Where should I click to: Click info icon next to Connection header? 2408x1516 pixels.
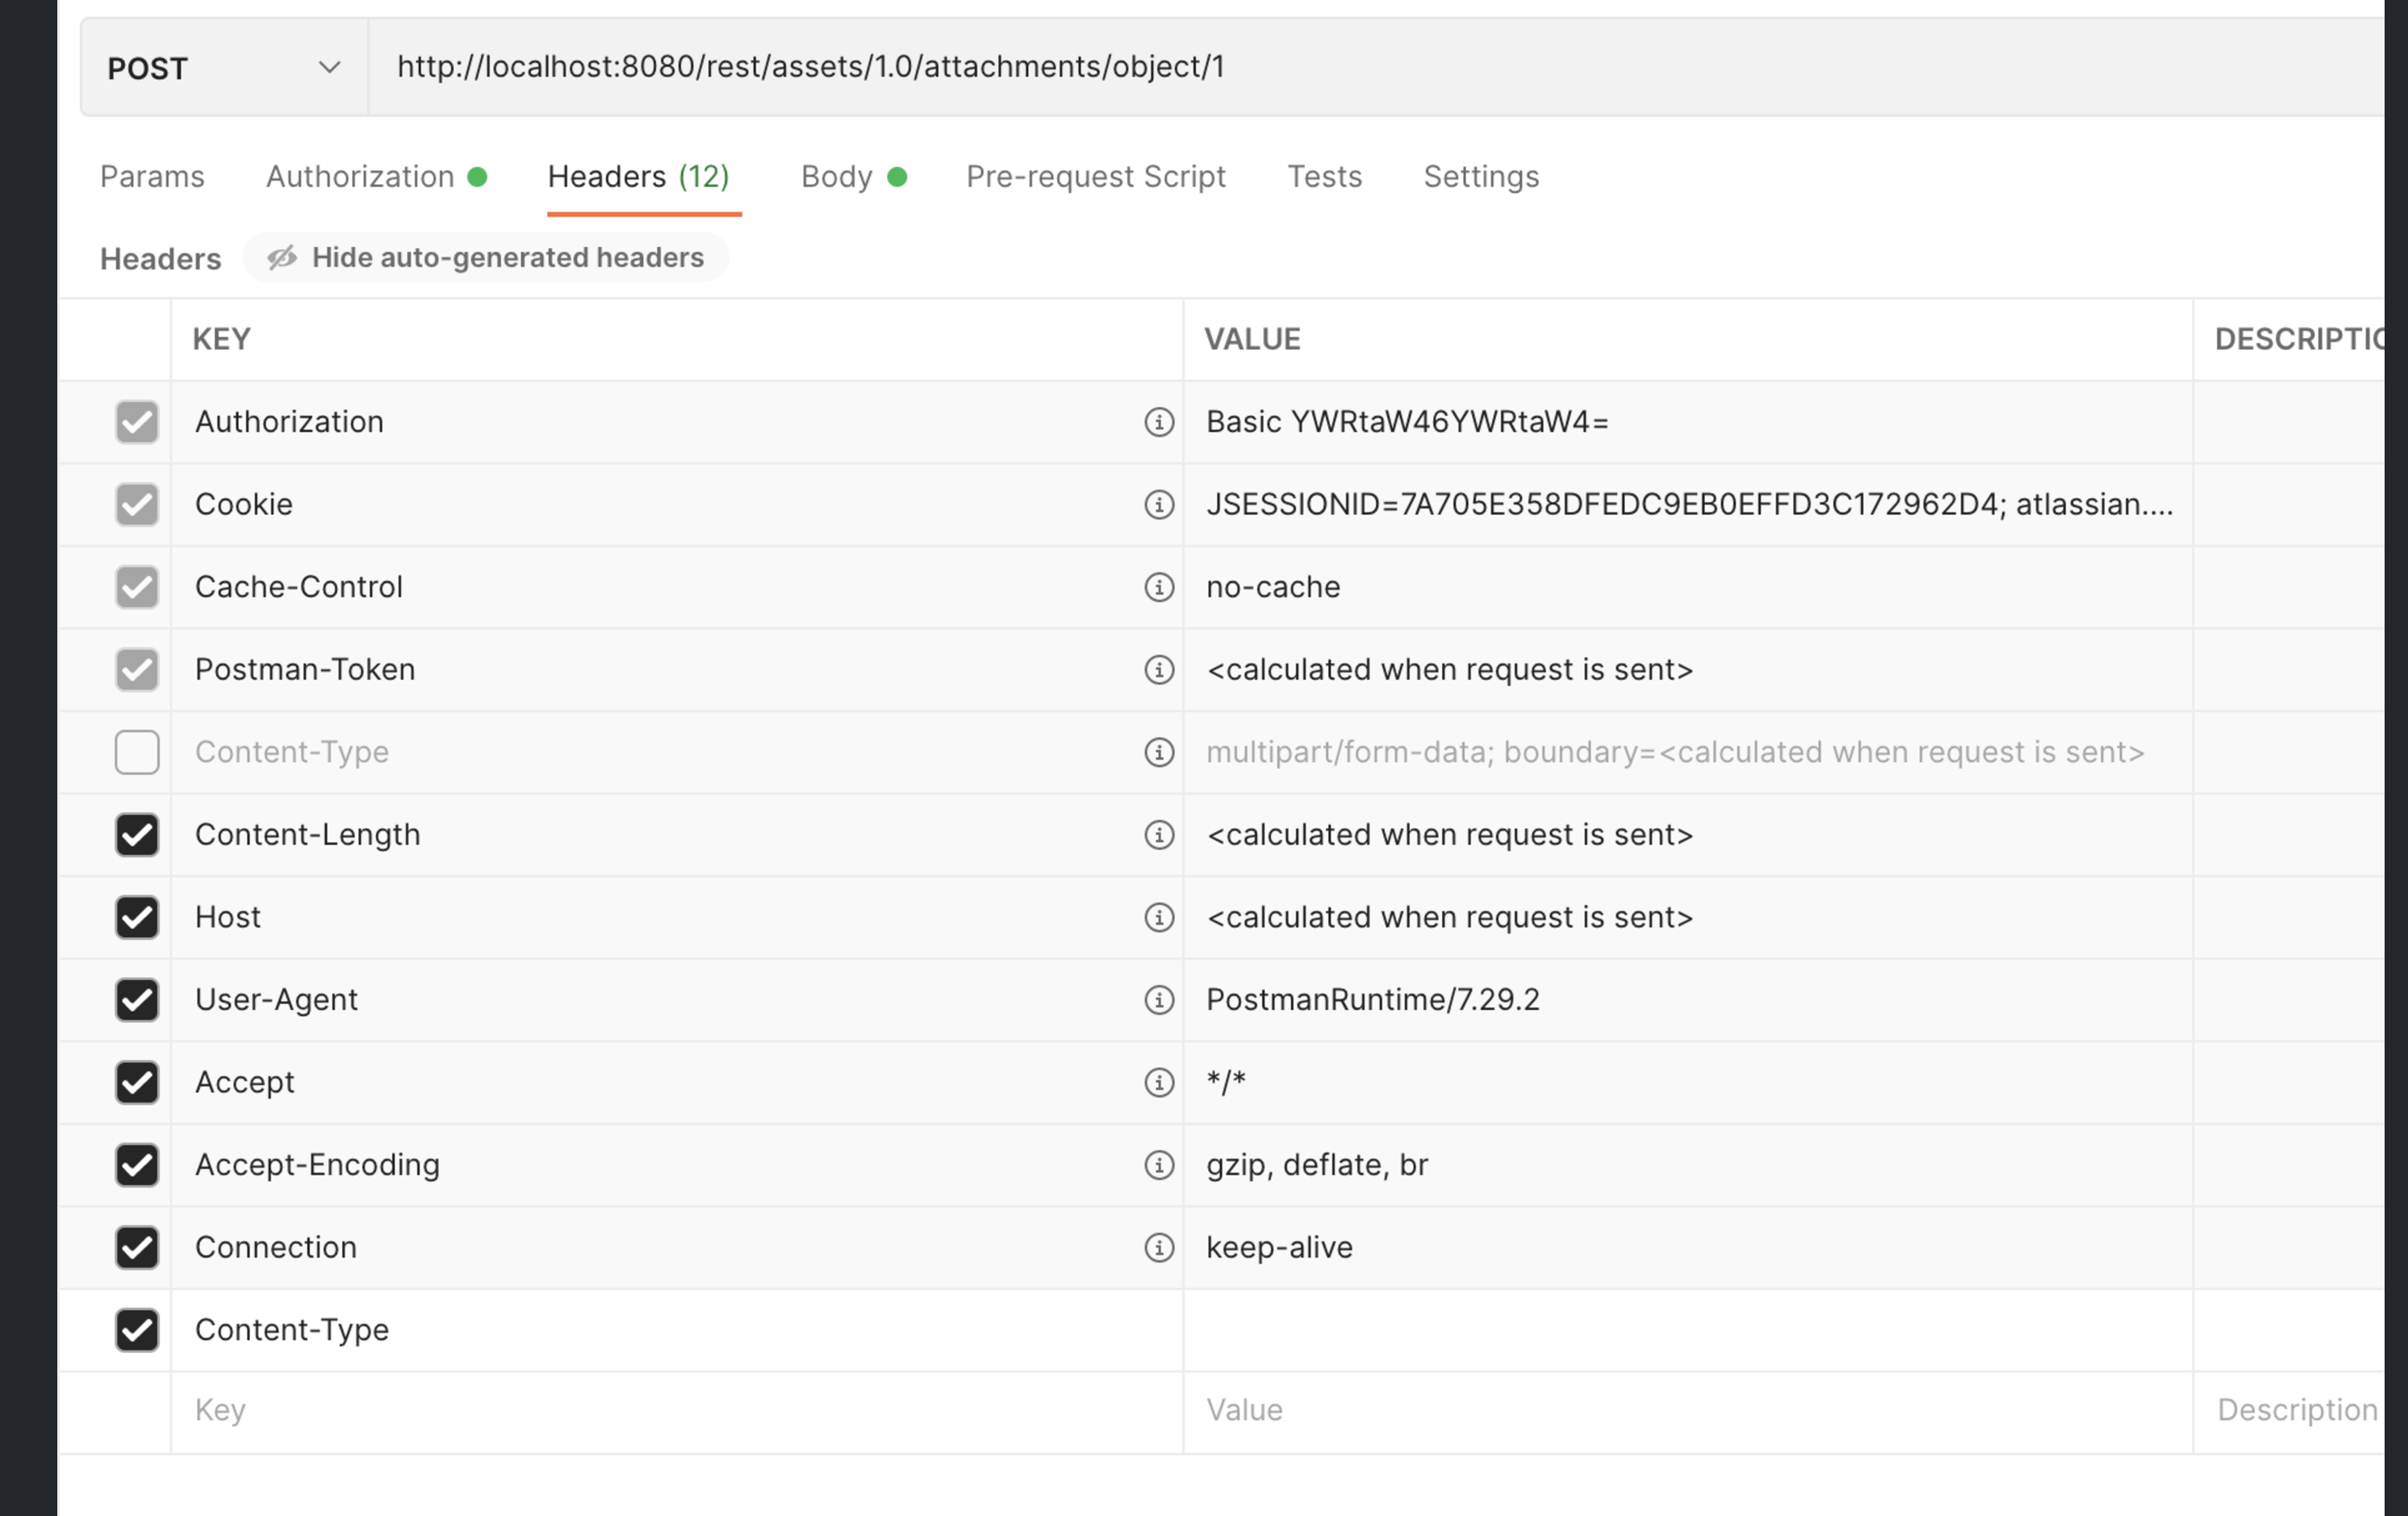pos(1158,1248)
